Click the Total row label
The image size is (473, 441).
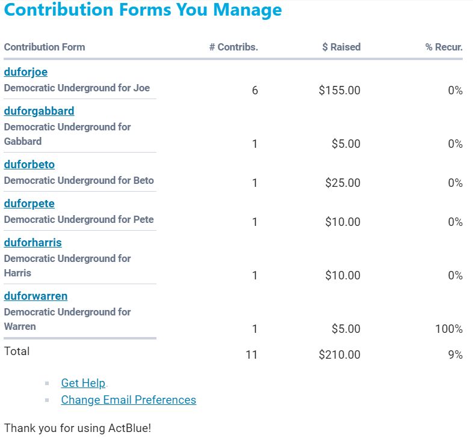[17, 351]
